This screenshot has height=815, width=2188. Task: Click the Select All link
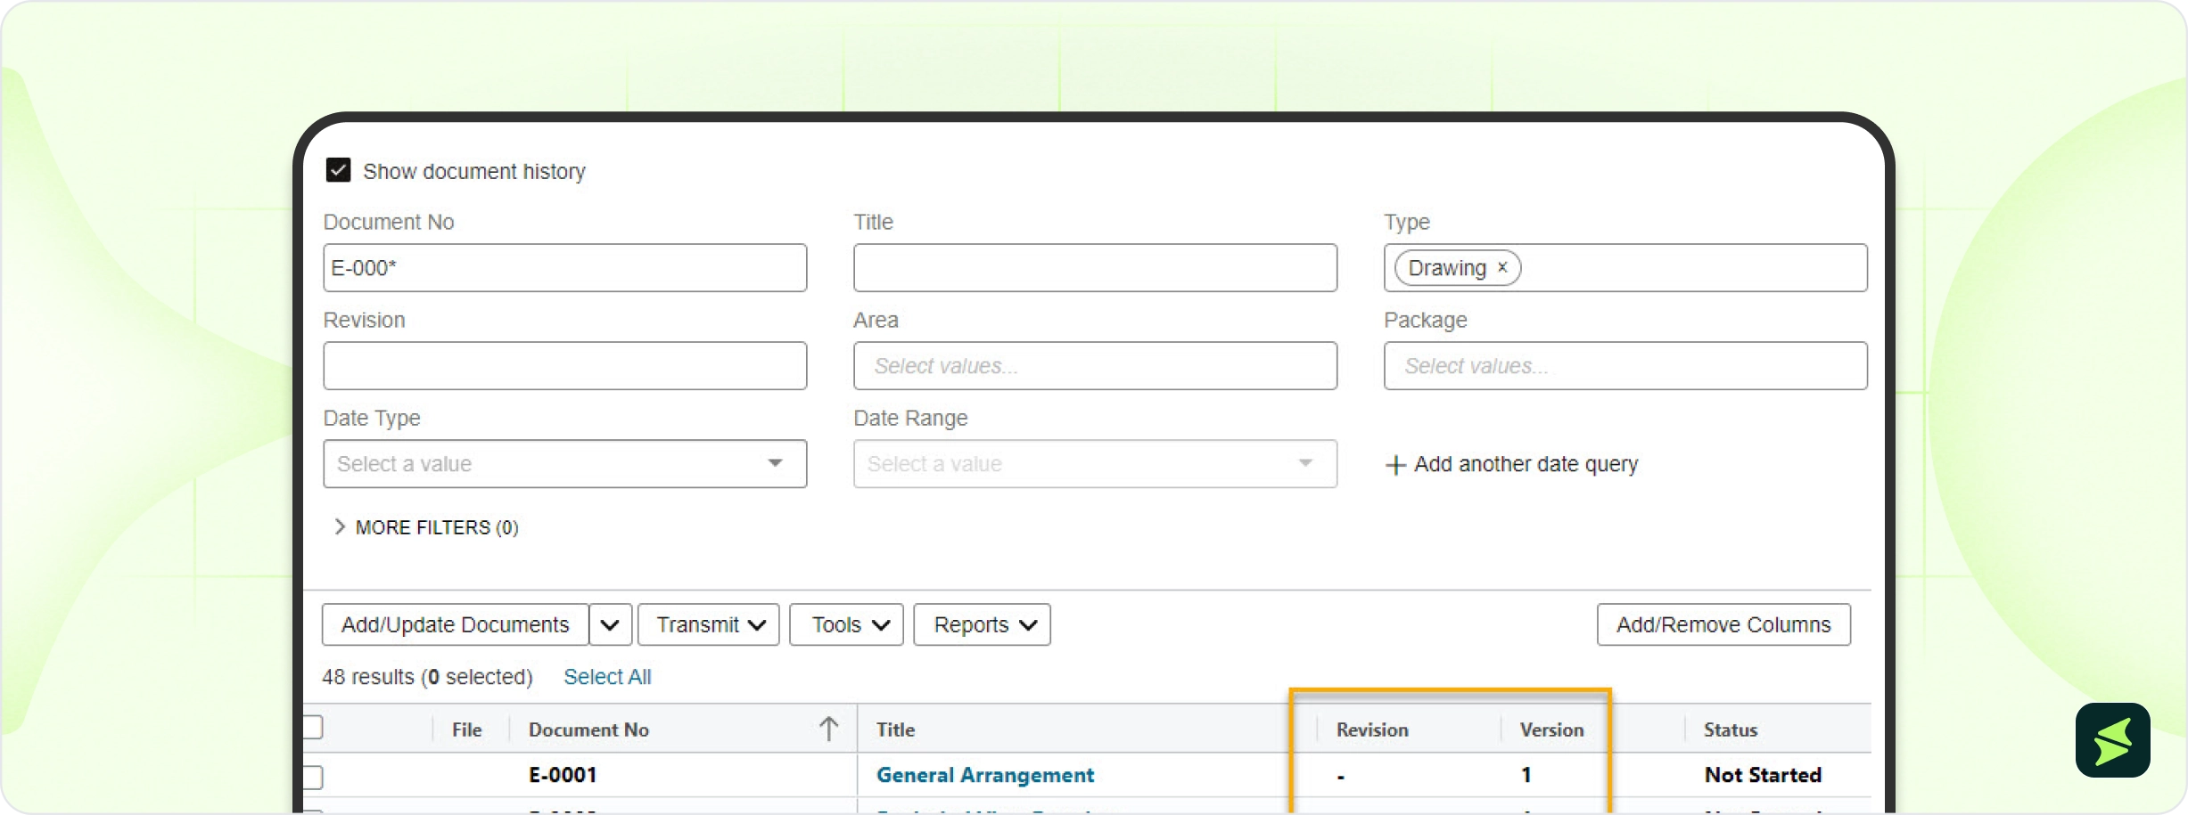pyautogui.click(x=607, y=677)
